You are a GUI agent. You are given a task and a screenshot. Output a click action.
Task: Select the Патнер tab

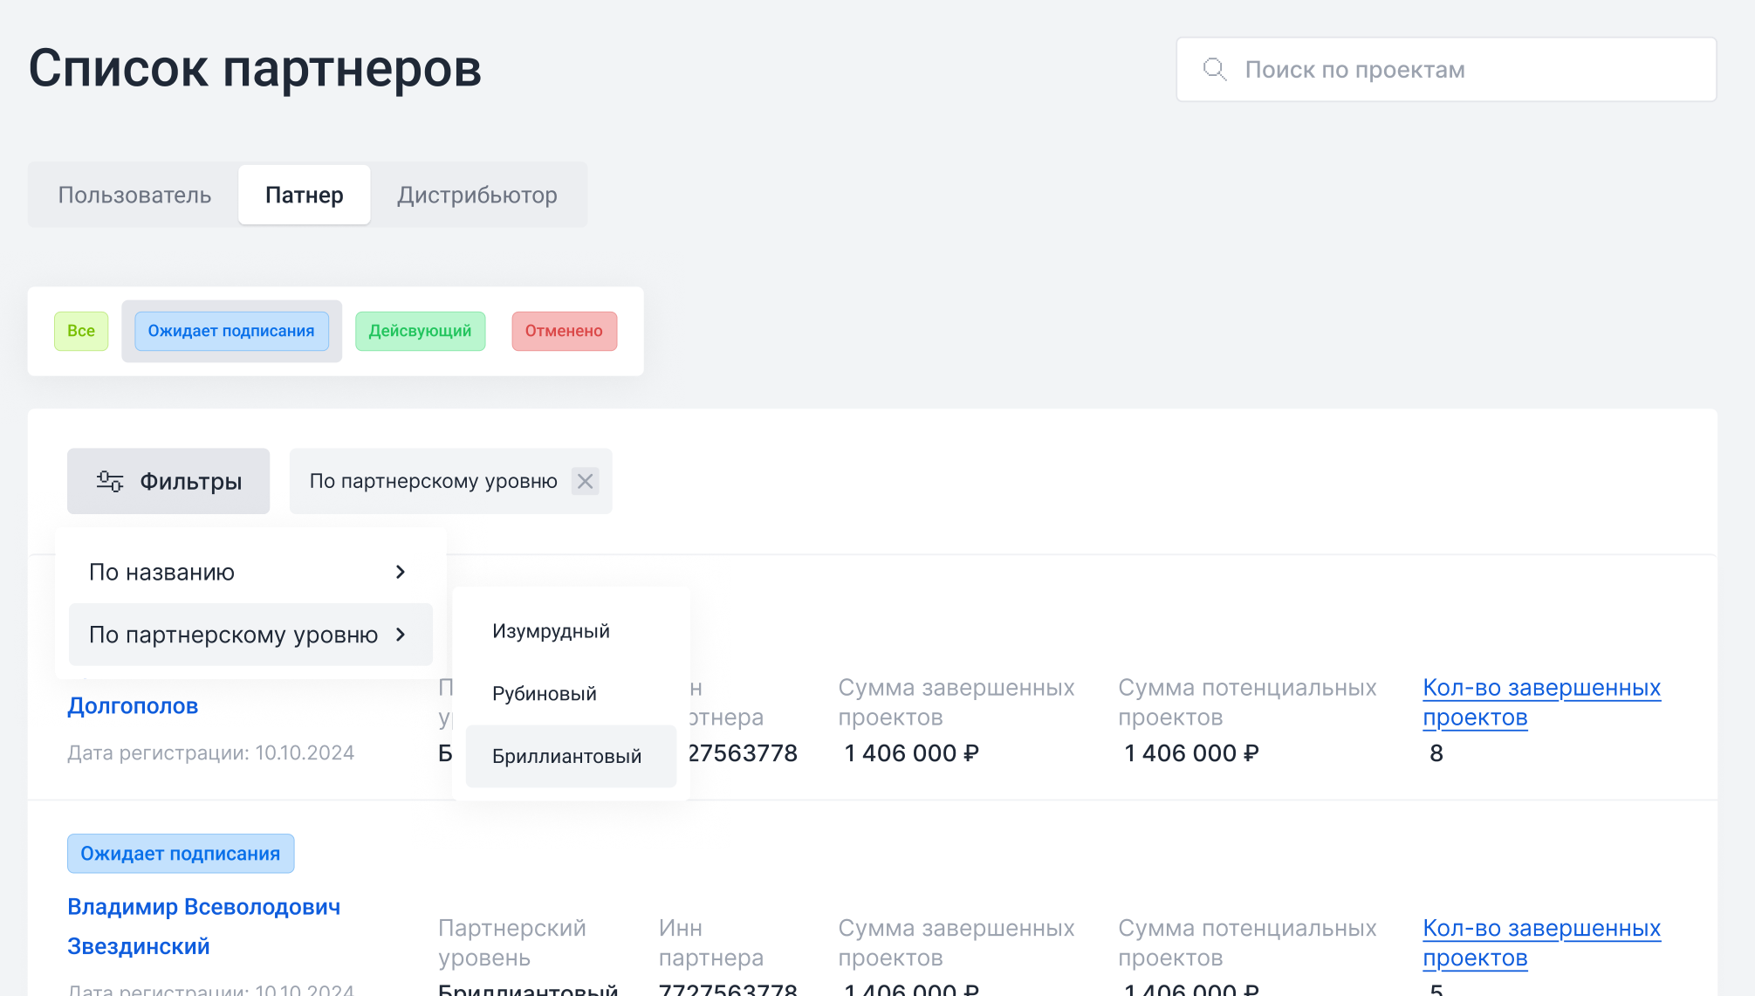click(x=305, y=195)
